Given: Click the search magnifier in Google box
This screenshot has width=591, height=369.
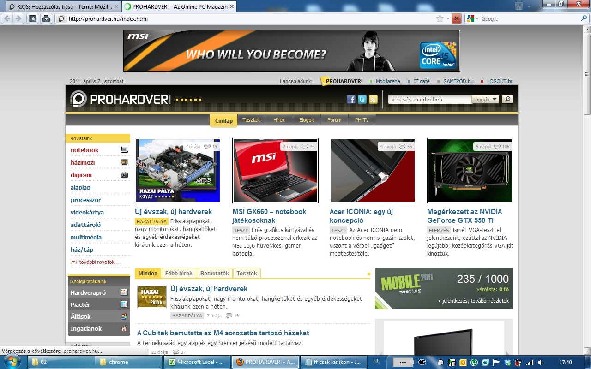Looking at the screenshot, I should point(584,18).
